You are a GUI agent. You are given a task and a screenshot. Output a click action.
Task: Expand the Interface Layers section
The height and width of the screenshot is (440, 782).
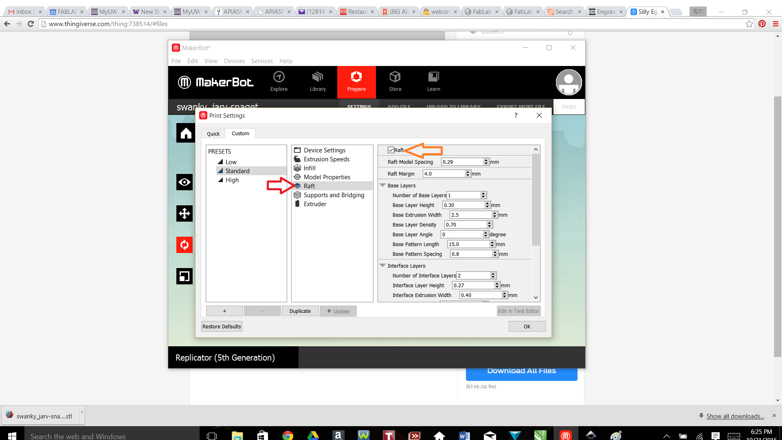pyautogui.click(x=384, y=265)
